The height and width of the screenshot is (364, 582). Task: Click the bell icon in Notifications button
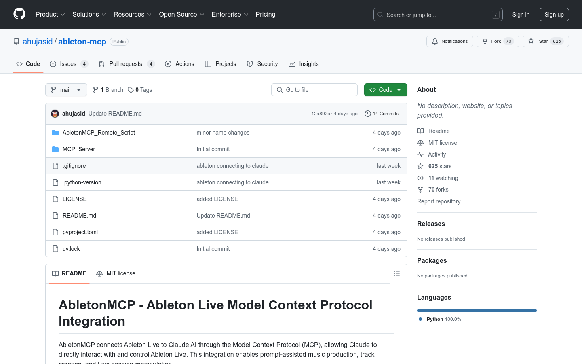[435, 41]
